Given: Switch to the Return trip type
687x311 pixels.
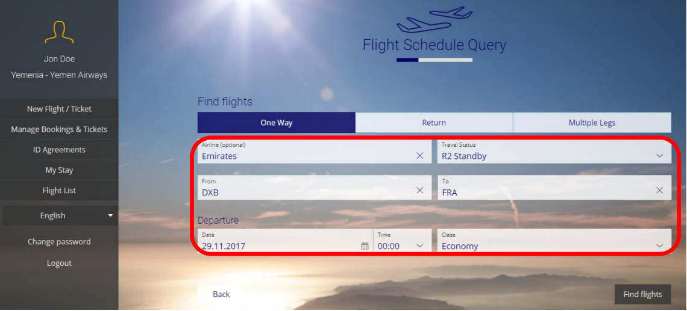Looking at the screenshot, I should (434, 123).
